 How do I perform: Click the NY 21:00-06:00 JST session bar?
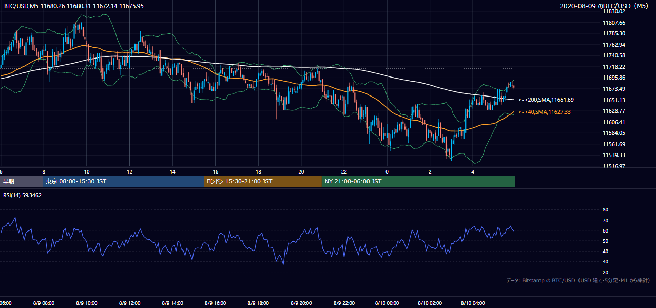click(x=418, y=181)
